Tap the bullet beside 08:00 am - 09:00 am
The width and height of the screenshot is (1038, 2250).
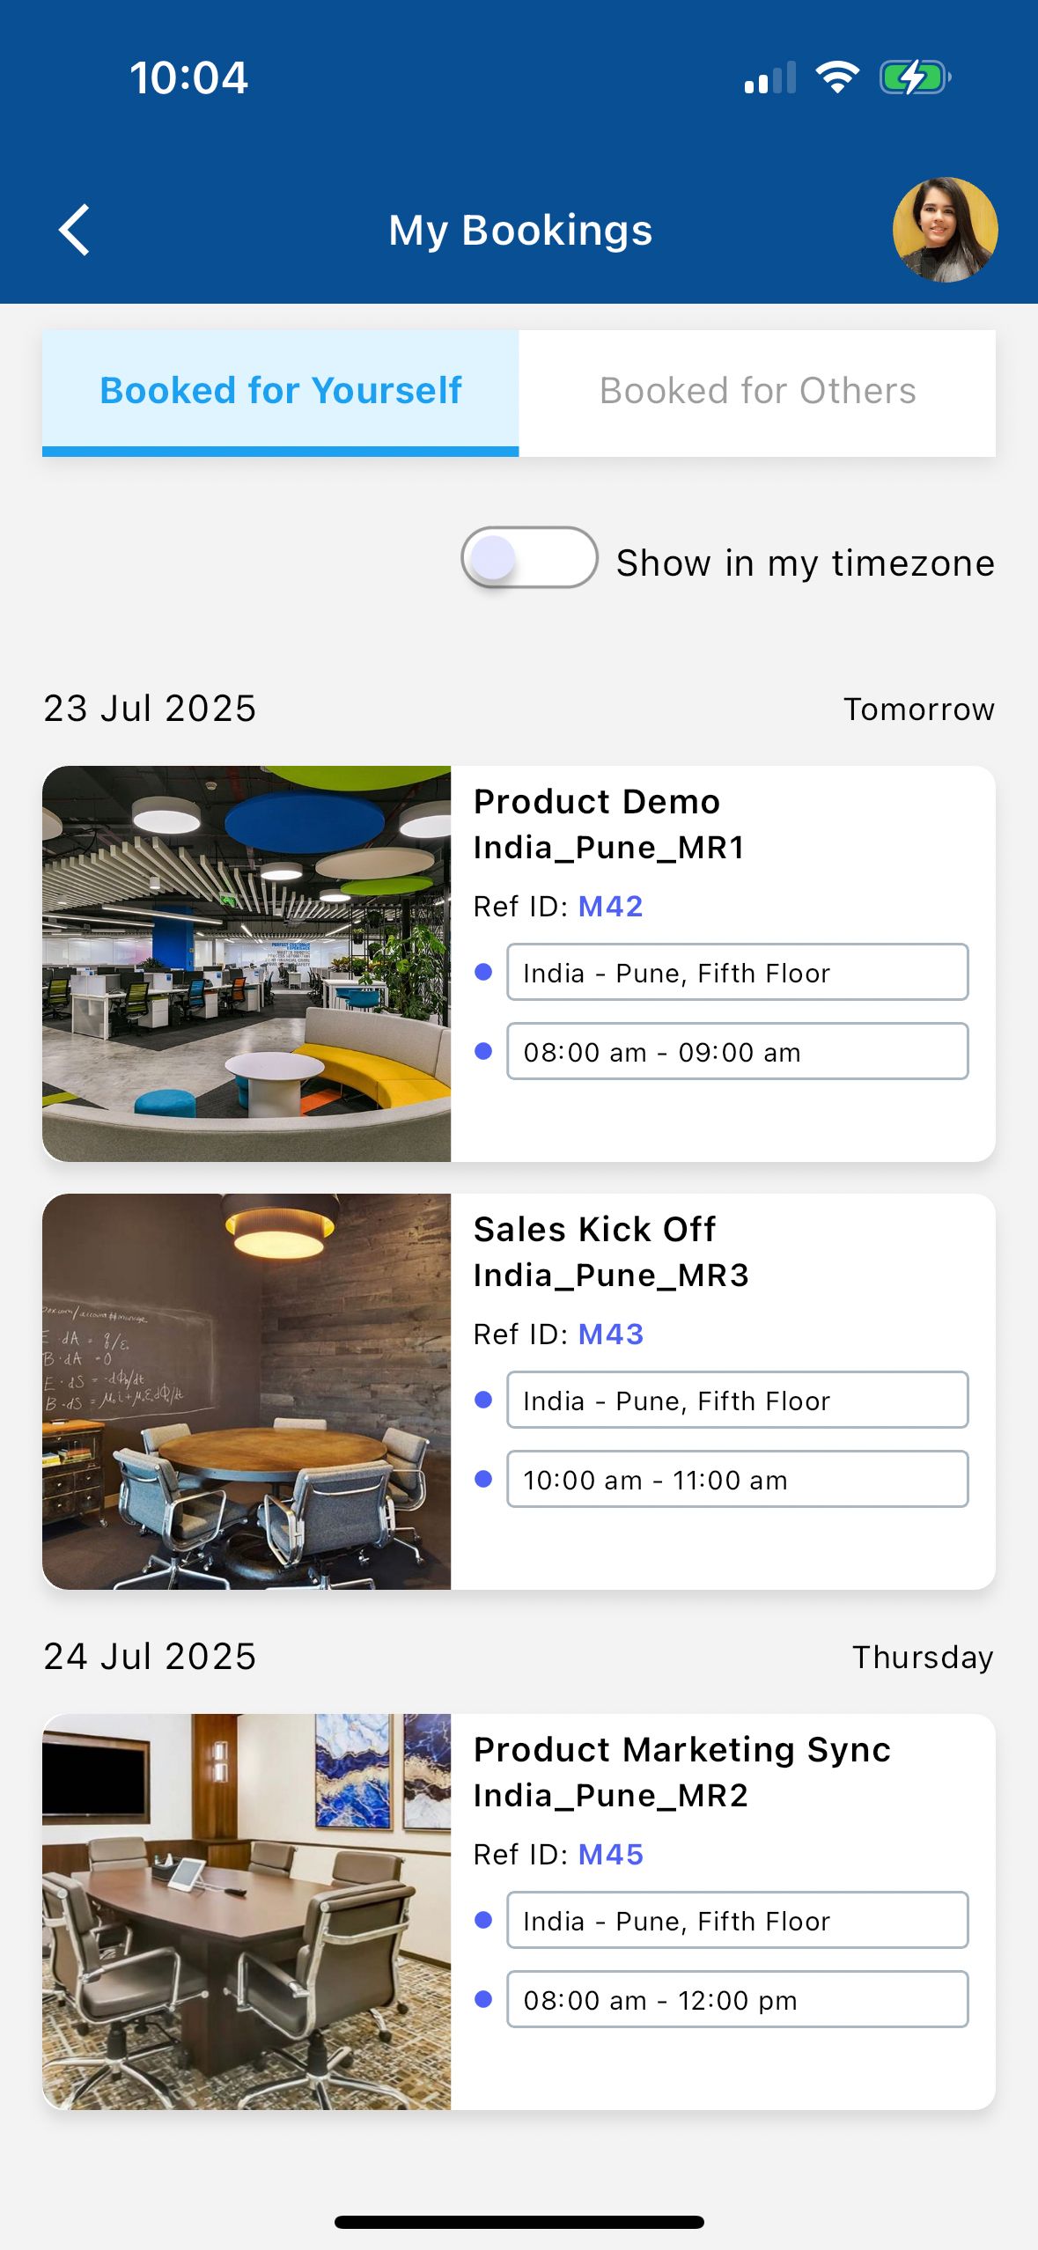[x=483, y=1051]
